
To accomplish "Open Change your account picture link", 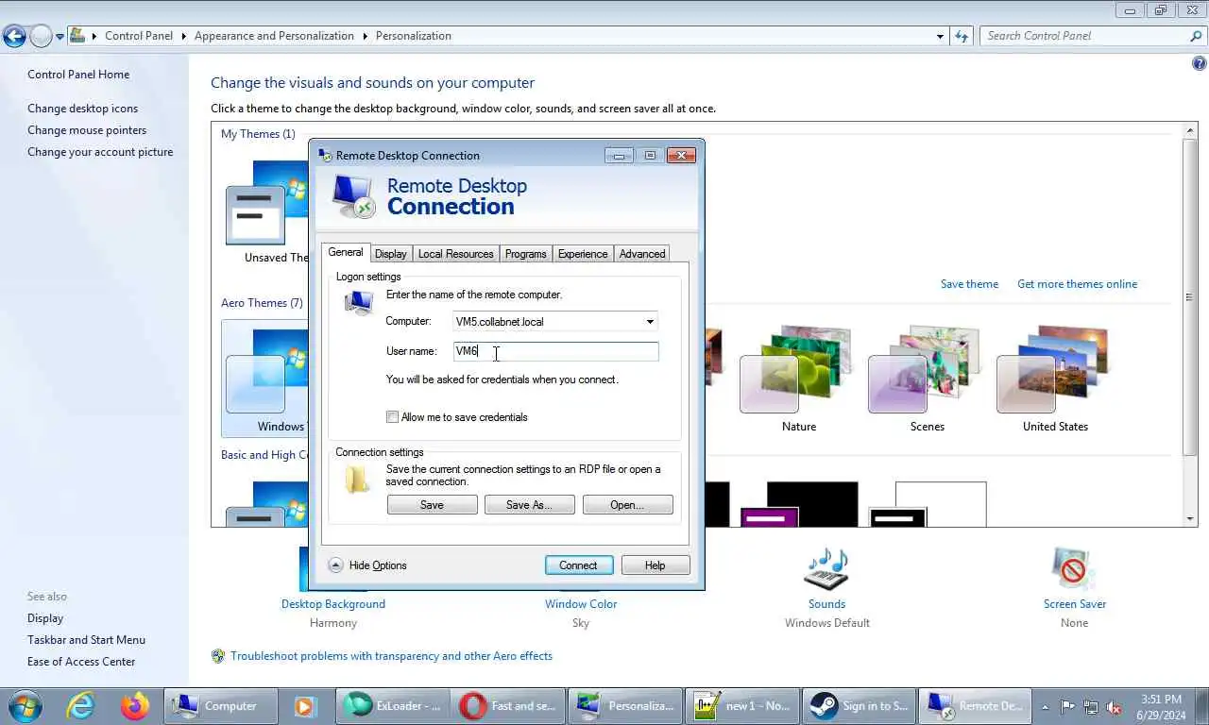I will tap(100, 152).
